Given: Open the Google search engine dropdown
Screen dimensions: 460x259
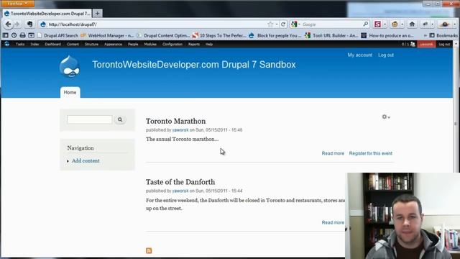Looking at the screenshot, I should click(295, 24).
